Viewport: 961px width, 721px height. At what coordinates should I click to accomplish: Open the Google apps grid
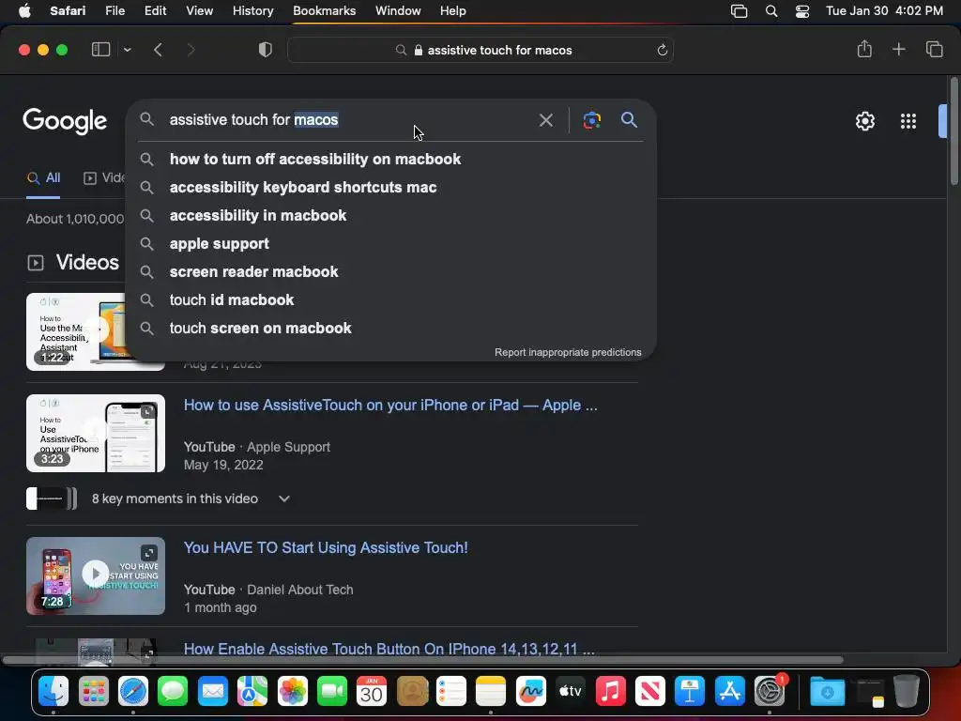[x=908, y=121]
